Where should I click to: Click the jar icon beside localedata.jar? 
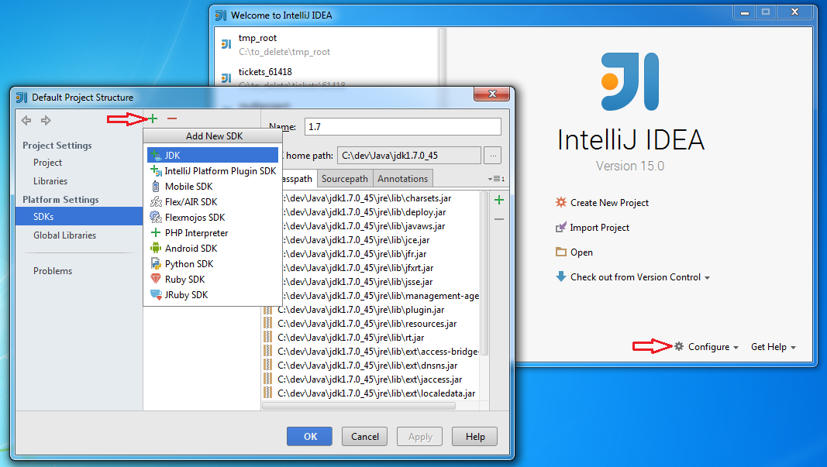coord(268,393)
